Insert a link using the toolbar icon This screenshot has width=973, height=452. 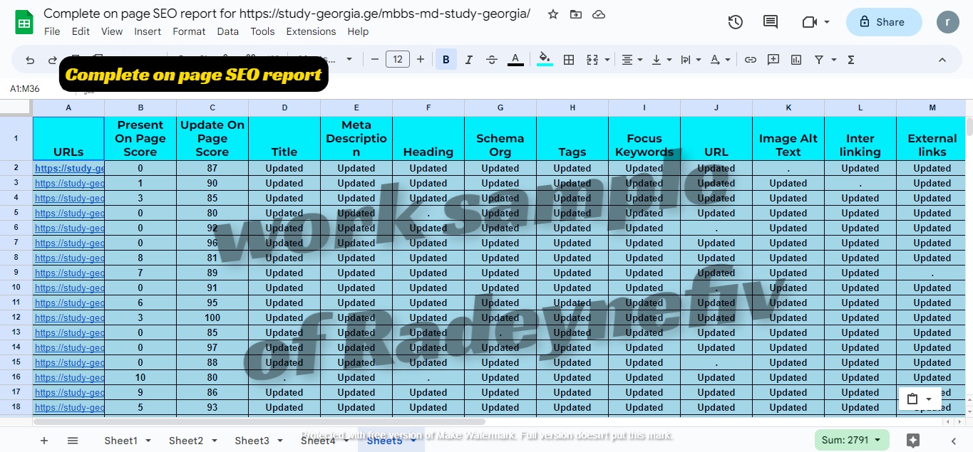(750, 59)
